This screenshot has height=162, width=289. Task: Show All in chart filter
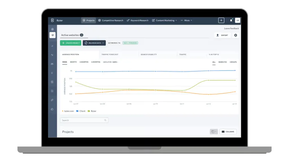pyautogui.click(x=214, y=62)
